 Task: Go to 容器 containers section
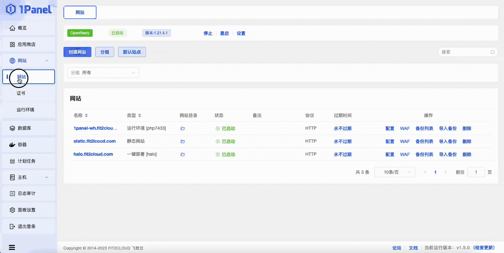point(29,145)
